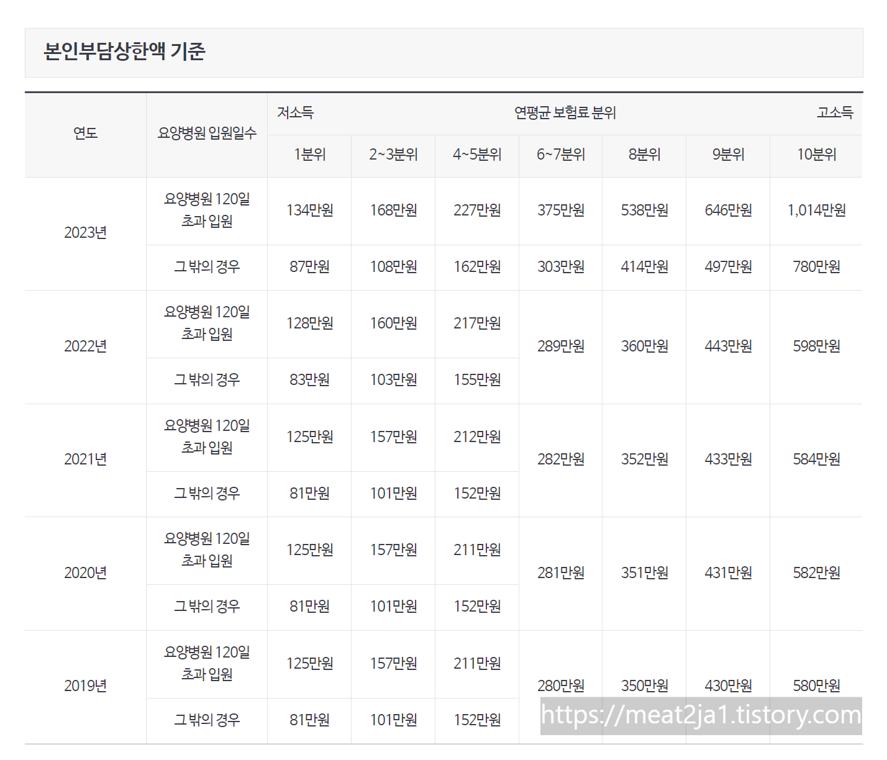Click the 6~7분위 column header
This screenshot has height=760, width=887.
(560, 155)
